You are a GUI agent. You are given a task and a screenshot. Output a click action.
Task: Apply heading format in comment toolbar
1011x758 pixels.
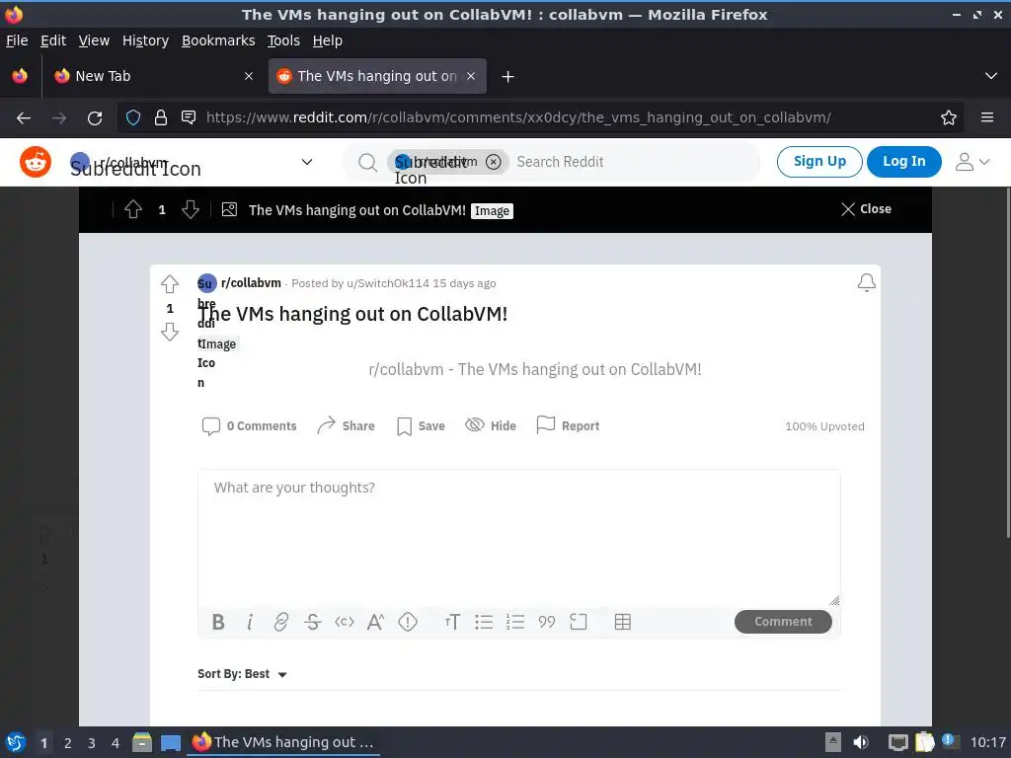tap(452, 622)
